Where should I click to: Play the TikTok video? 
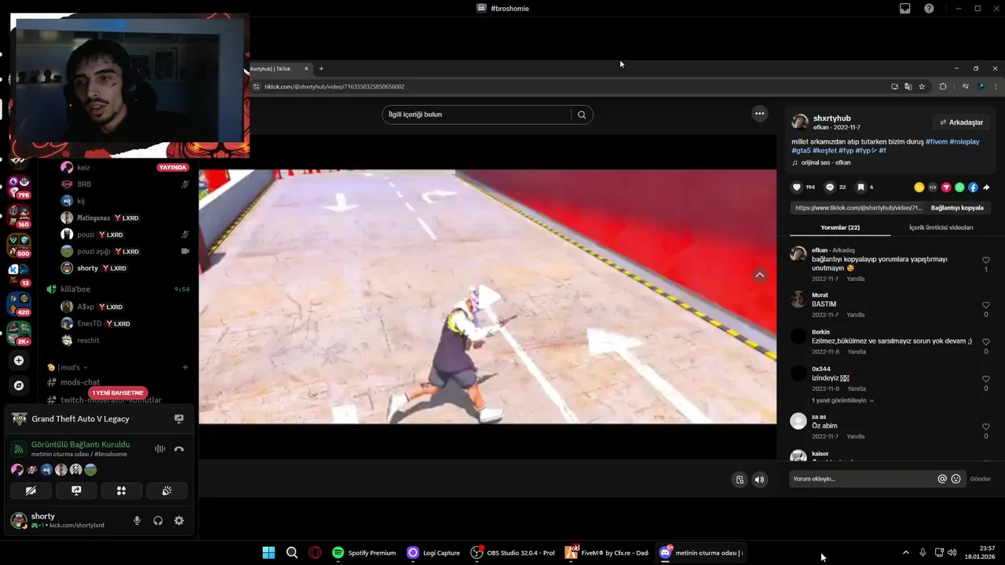[x=488, y=297]
